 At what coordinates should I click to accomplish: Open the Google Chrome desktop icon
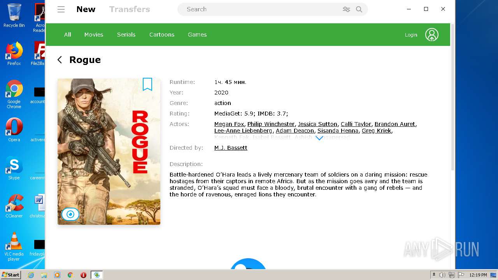click(x=14, y=94)
